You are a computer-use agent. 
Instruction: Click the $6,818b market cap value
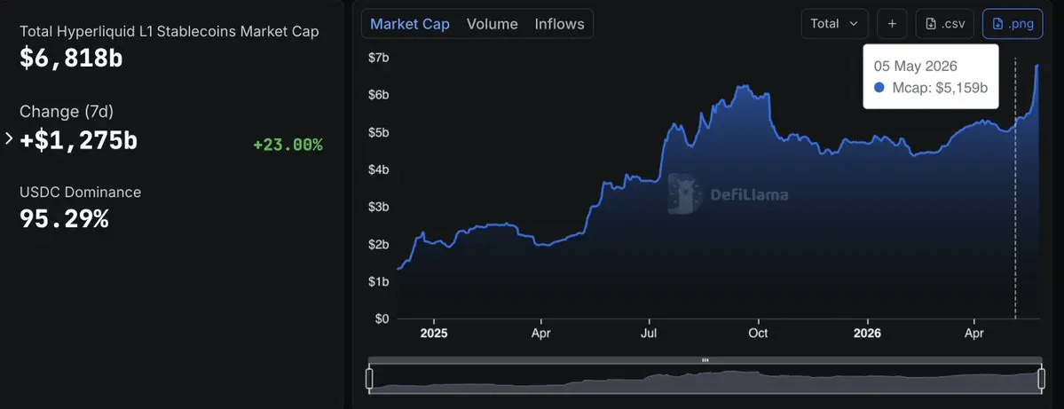tap(71, 59)
